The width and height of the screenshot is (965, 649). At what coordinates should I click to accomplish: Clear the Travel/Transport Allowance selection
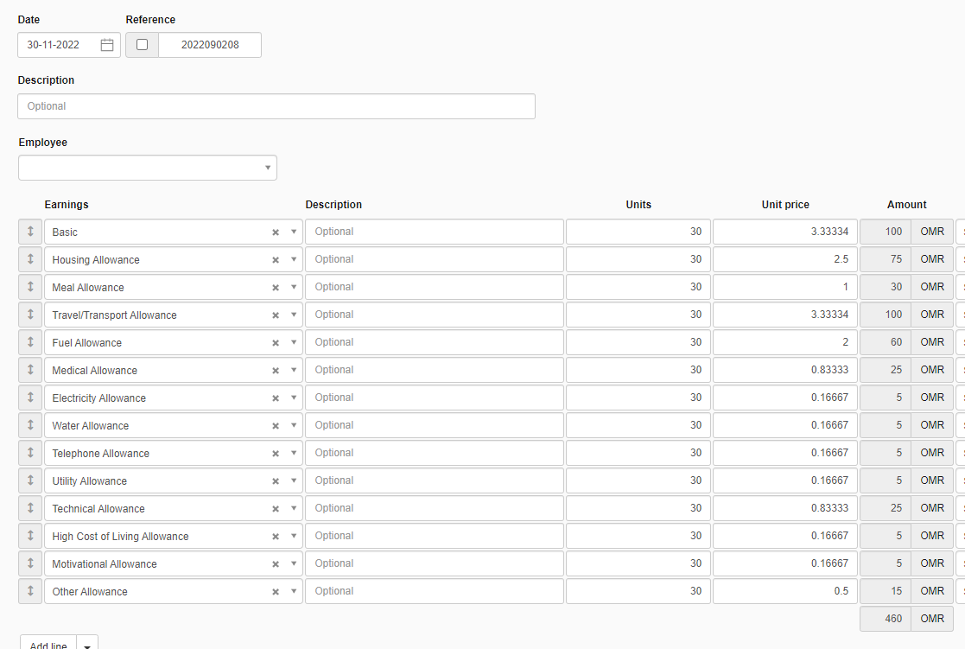tap(276, 315)
